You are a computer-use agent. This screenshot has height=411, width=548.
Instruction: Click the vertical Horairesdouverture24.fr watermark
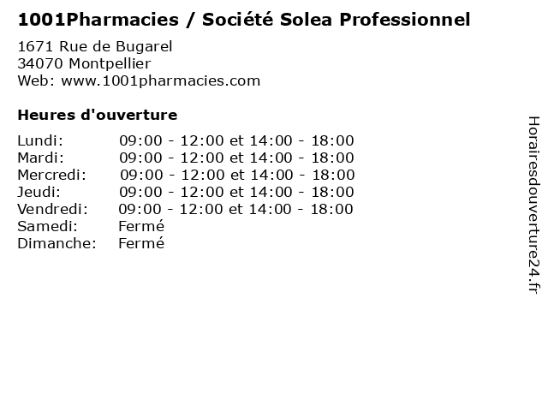click(533, 205)
